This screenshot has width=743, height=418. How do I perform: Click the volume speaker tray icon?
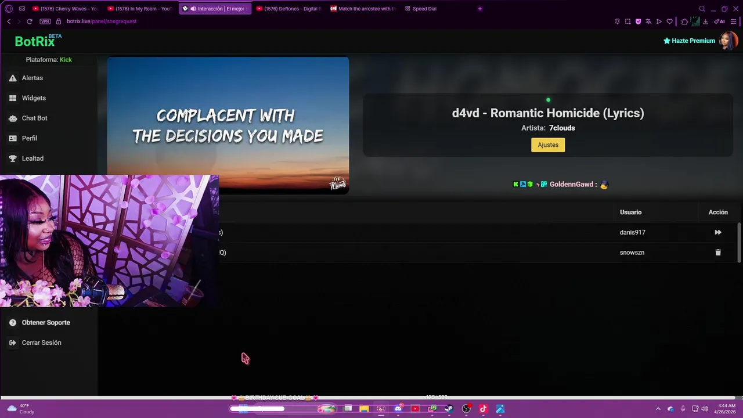point(704,409)
